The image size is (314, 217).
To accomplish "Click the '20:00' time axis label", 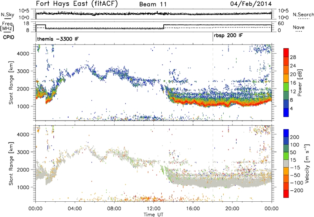I will pyautogui.click(x=232, y=209).
